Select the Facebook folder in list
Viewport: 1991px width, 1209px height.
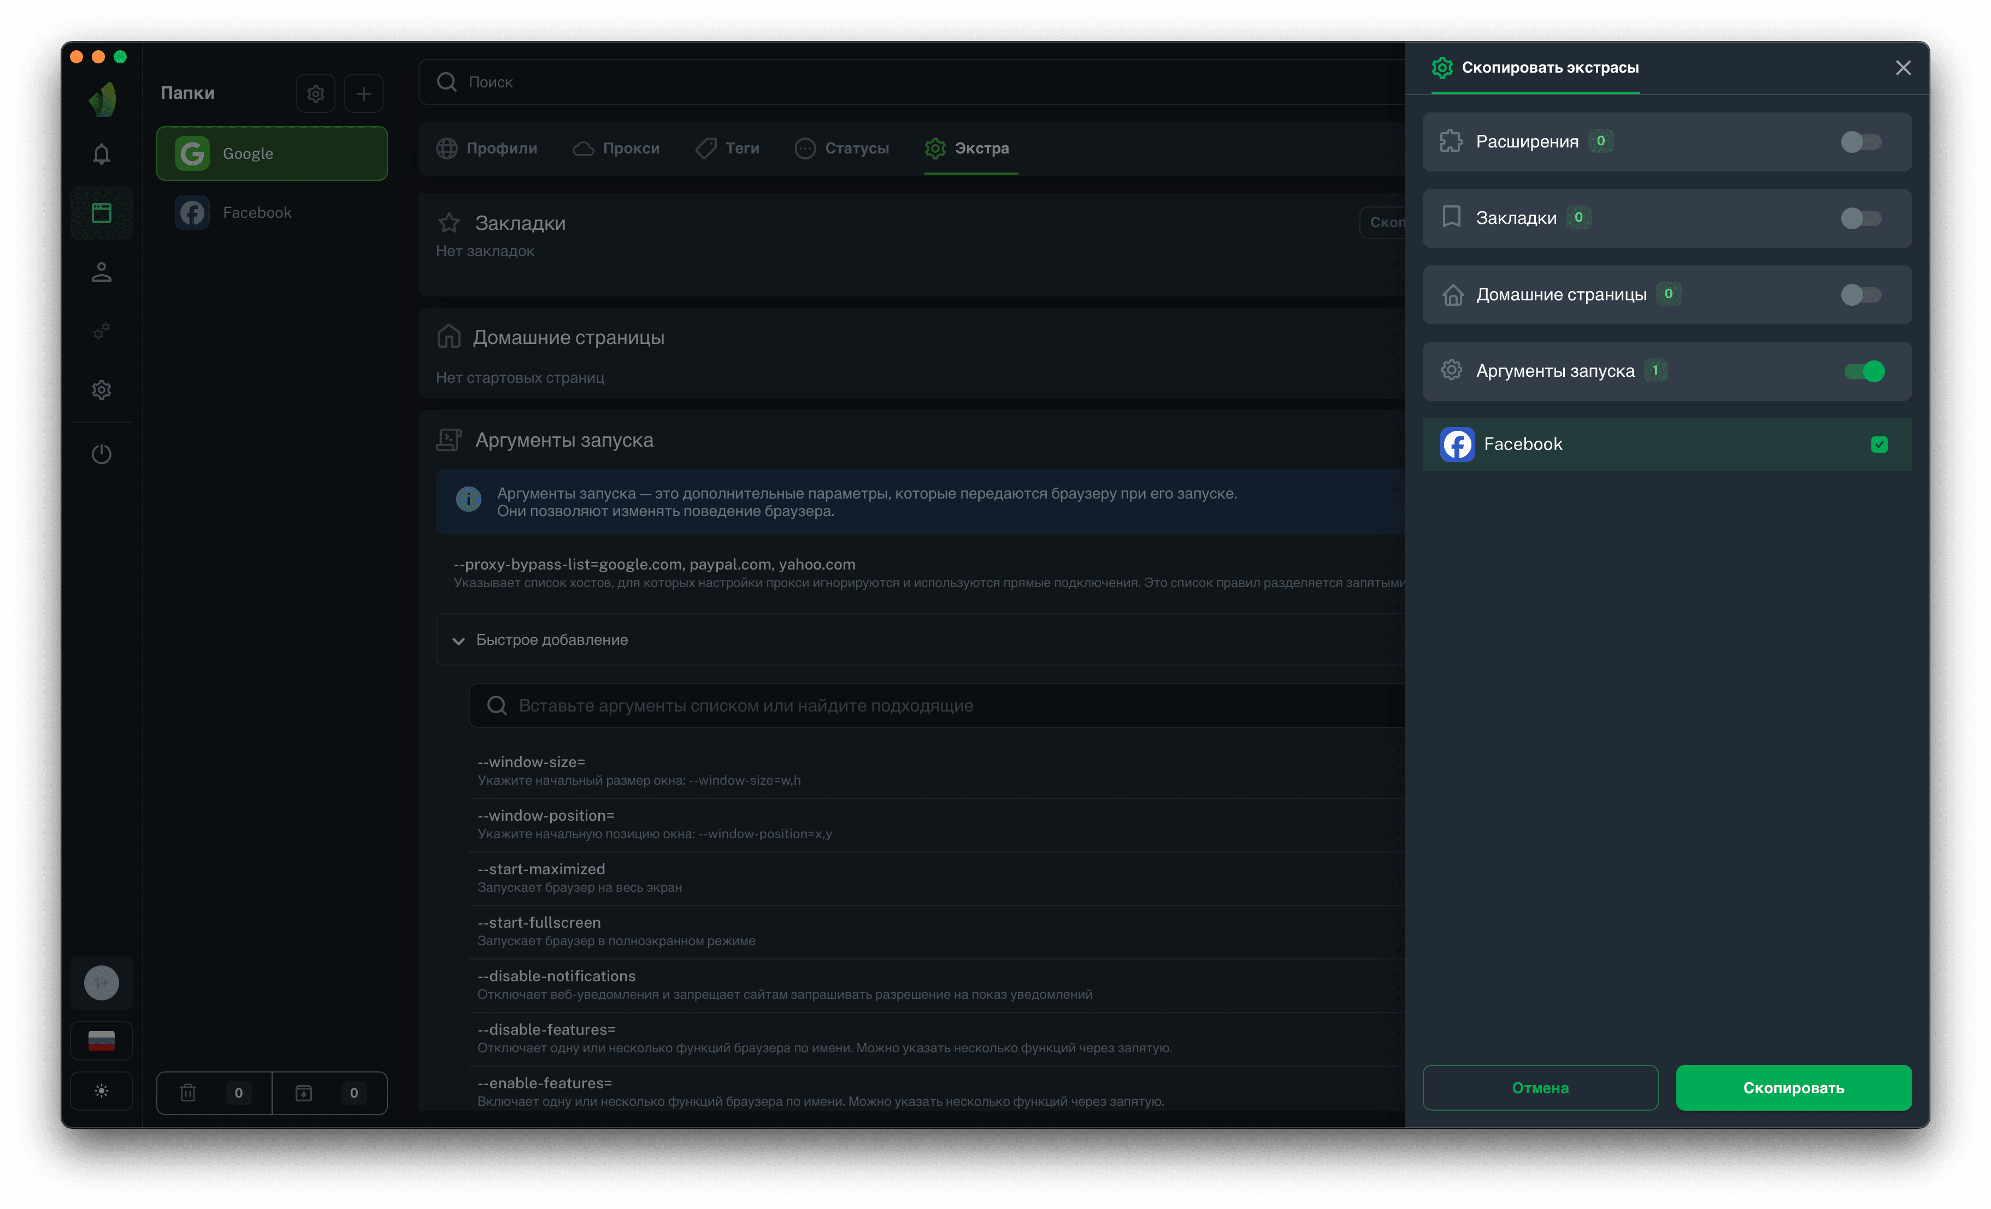click(272, 212)
